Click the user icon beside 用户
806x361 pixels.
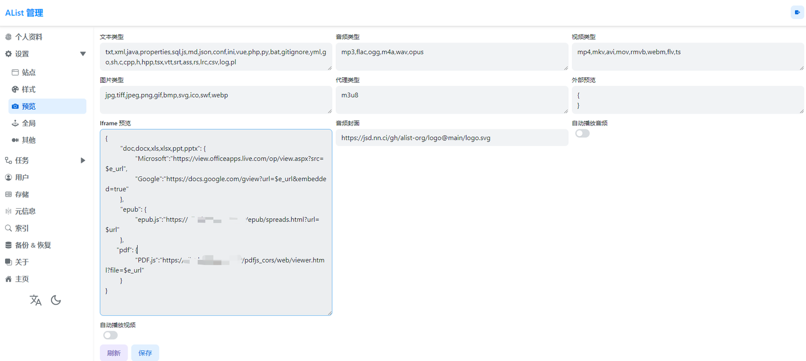(x=8, y=177)
